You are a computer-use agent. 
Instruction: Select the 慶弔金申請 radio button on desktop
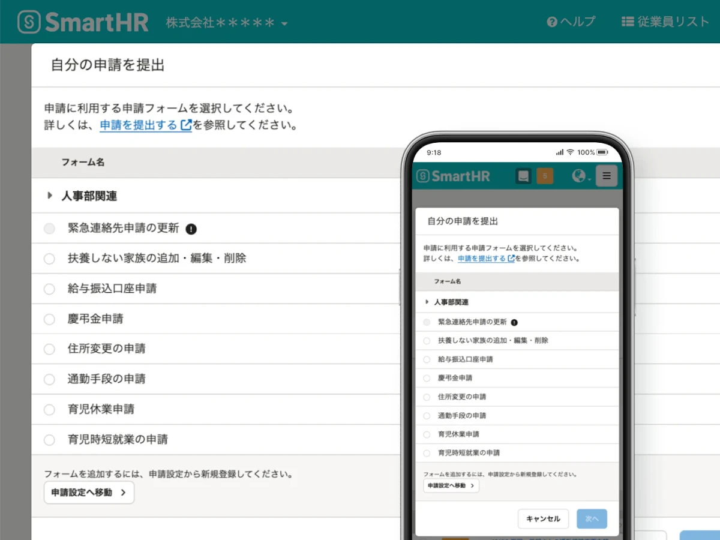tap(49, 319)
